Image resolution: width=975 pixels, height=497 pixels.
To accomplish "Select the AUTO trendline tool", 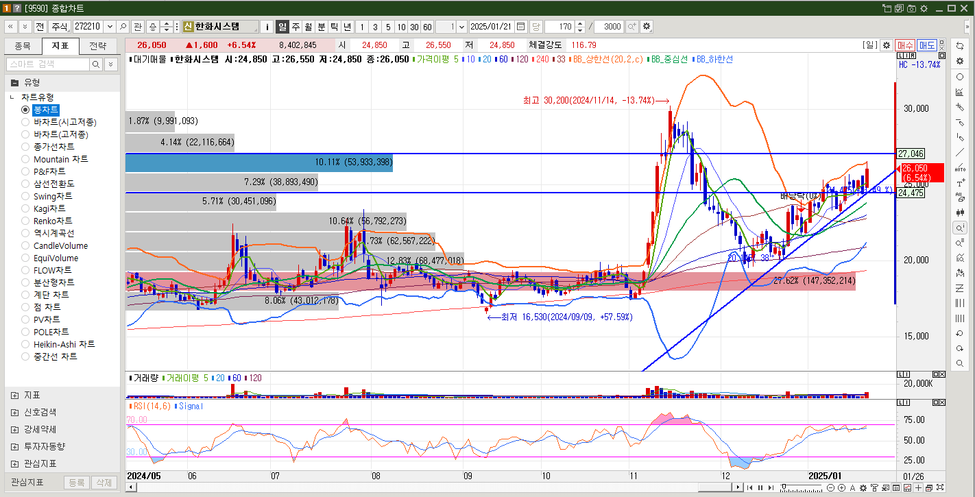I will click(959, 167).
